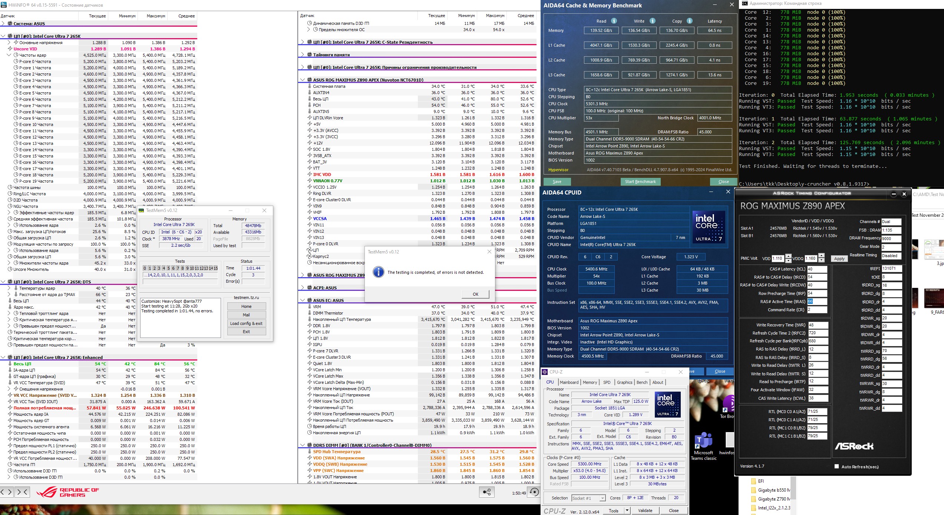944x515 pixels.
Task: Collapse the Частоты ядер tree node
Action: tap(9, 55)
